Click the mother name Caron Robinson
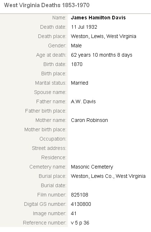Viewport: 151px width, 232px height. click(x=89, y=120)
